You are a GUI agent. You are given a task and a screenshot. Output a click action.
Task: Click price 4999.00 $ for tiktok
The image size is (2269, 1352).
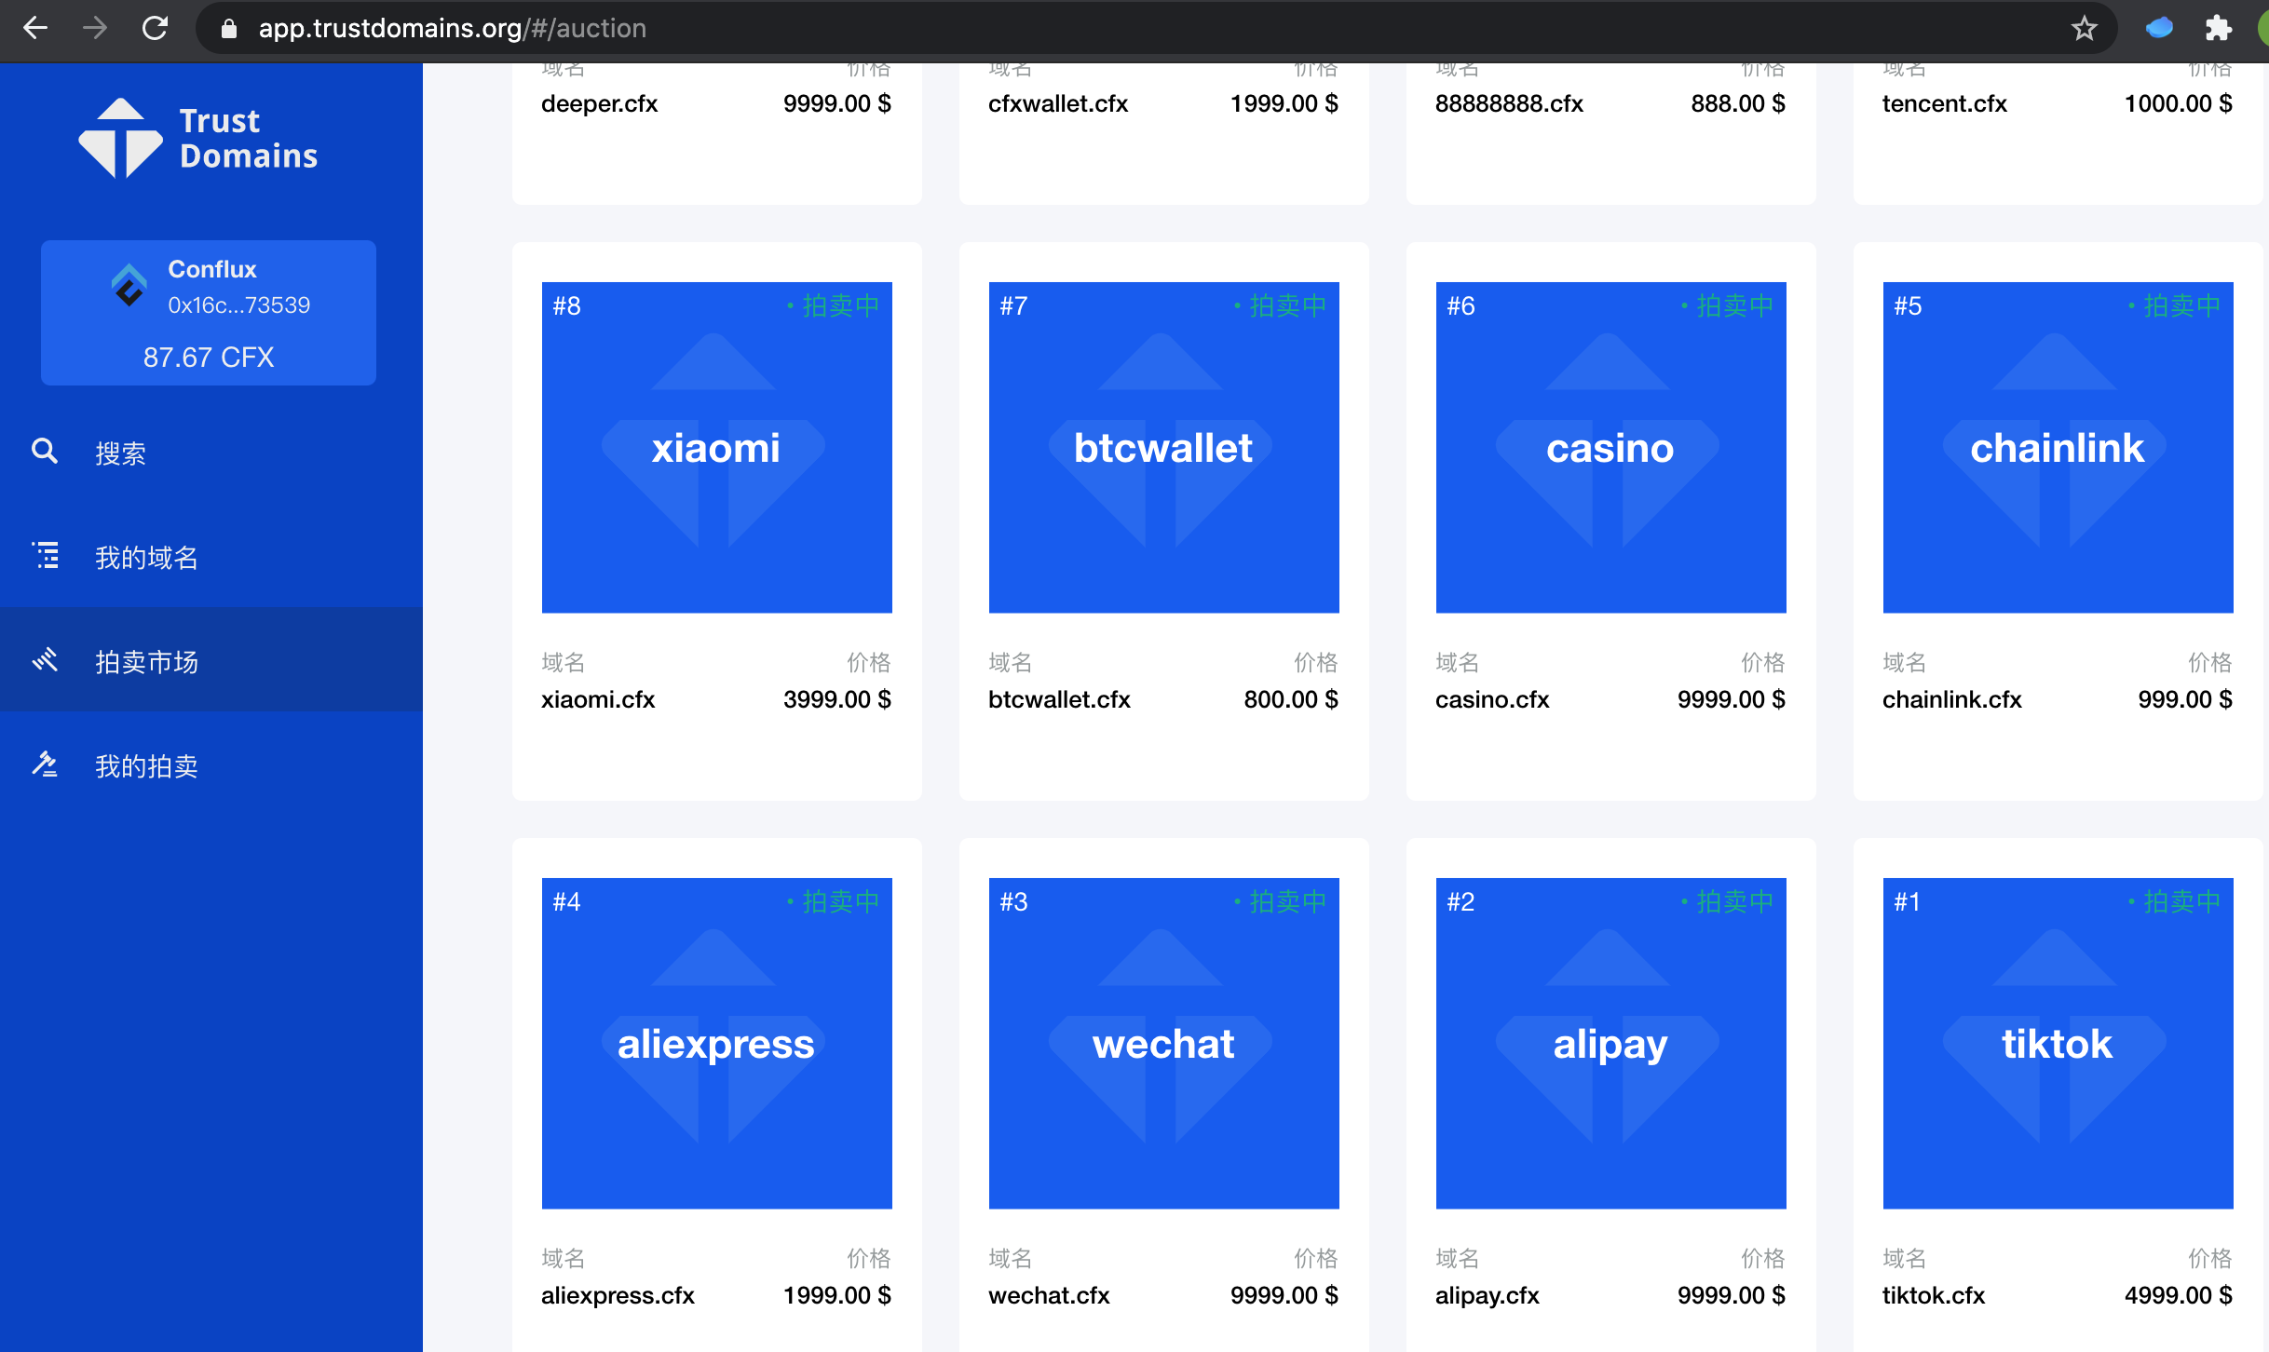(2178, 1295)
